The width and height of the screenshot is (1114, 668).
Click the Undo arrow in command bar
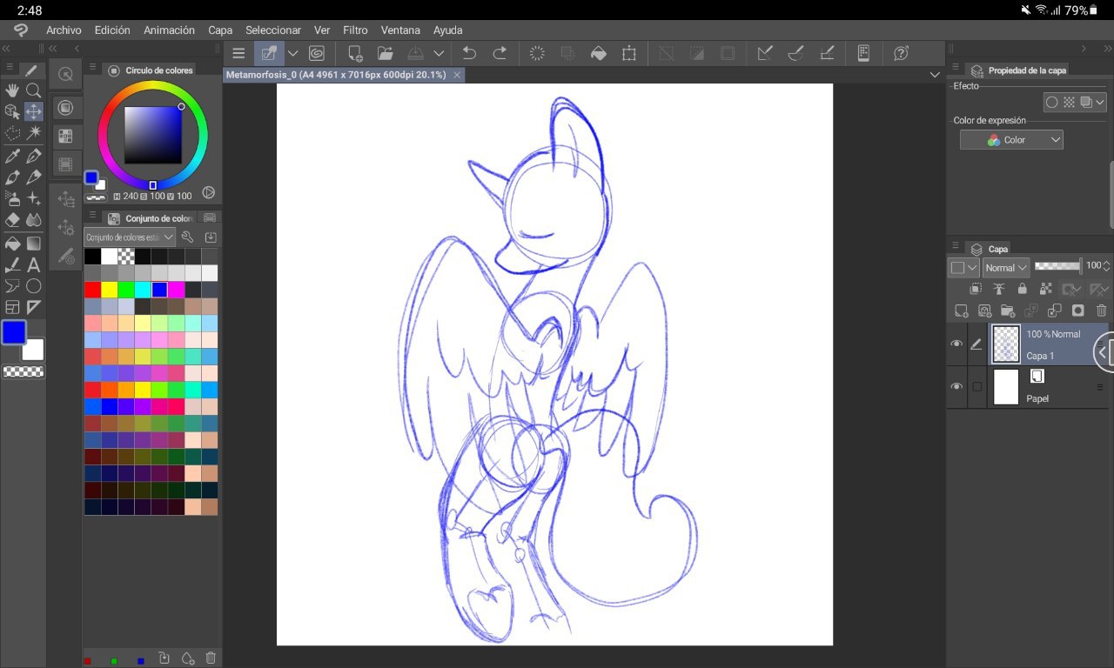(x=469, y=53)
